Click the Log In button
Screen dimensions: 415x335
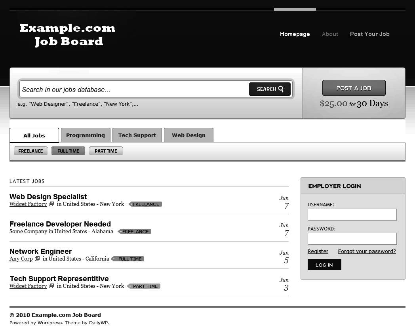point(324,265)
